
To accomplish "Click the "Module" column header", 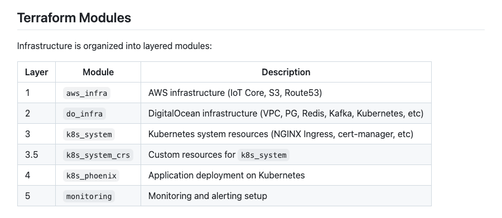I will point(98,72).
